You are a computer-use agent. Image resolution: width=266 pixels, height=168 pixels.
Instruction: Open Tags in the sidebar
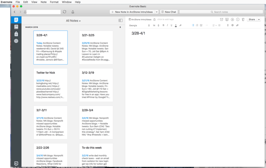(x=16, y=34)
